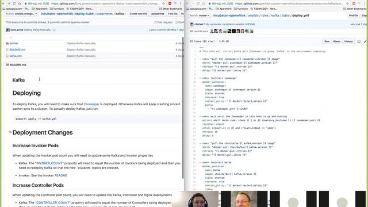Open docker folder link
This screenshot has height=207, width=368.
click(x=14, y=44)
